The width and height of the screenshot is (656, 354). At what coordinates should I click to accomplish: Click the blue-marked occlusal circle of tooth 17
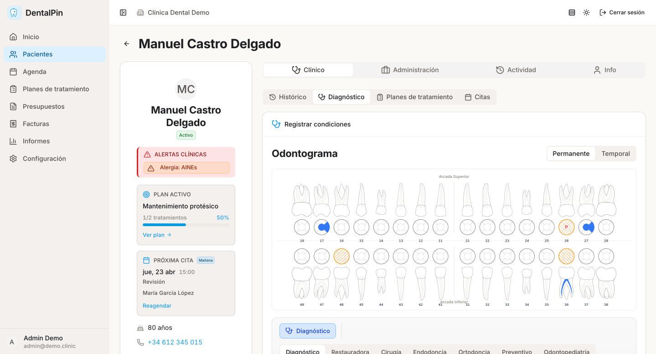point(322,227)
